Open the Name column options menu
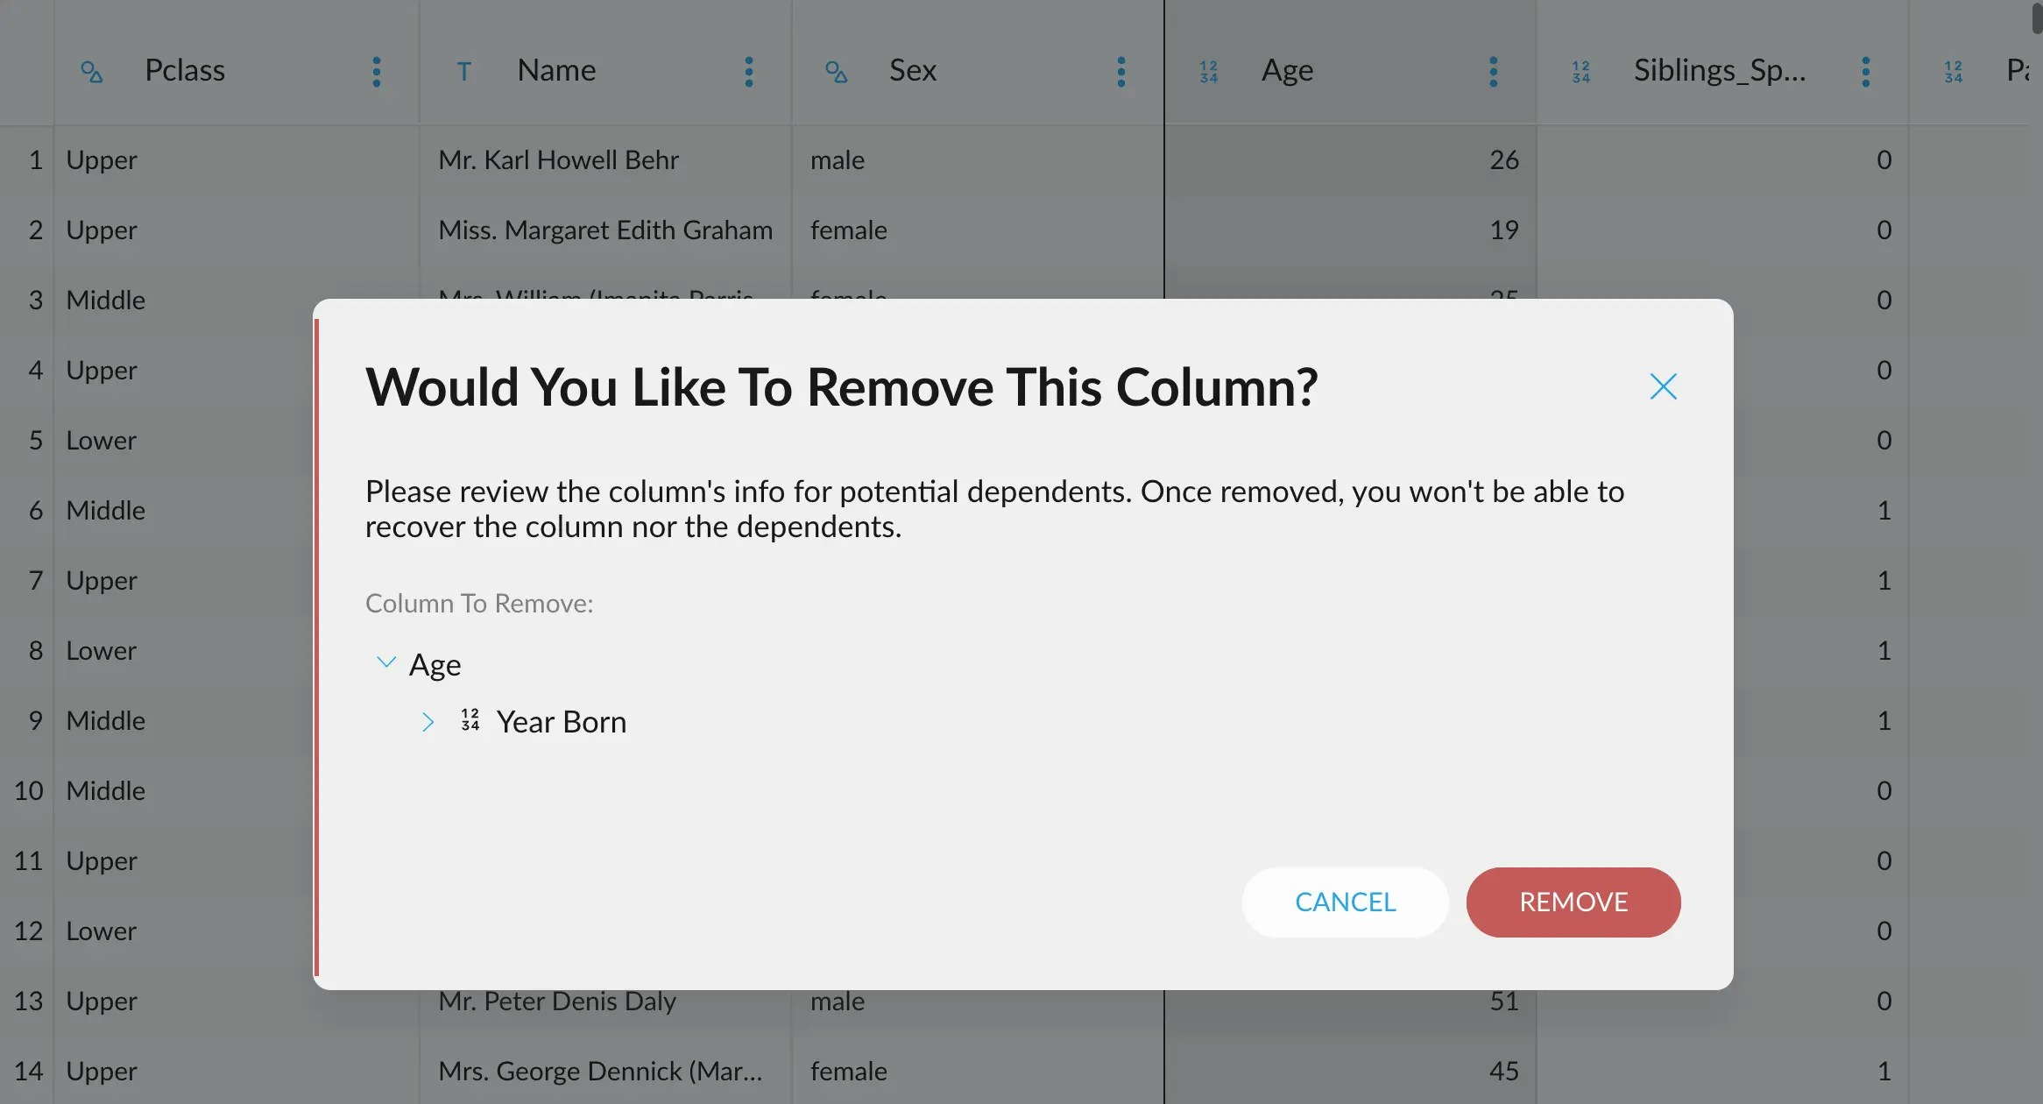Image resolution: width=2043 pixels, height=1104 pixels. pos(749,72)
